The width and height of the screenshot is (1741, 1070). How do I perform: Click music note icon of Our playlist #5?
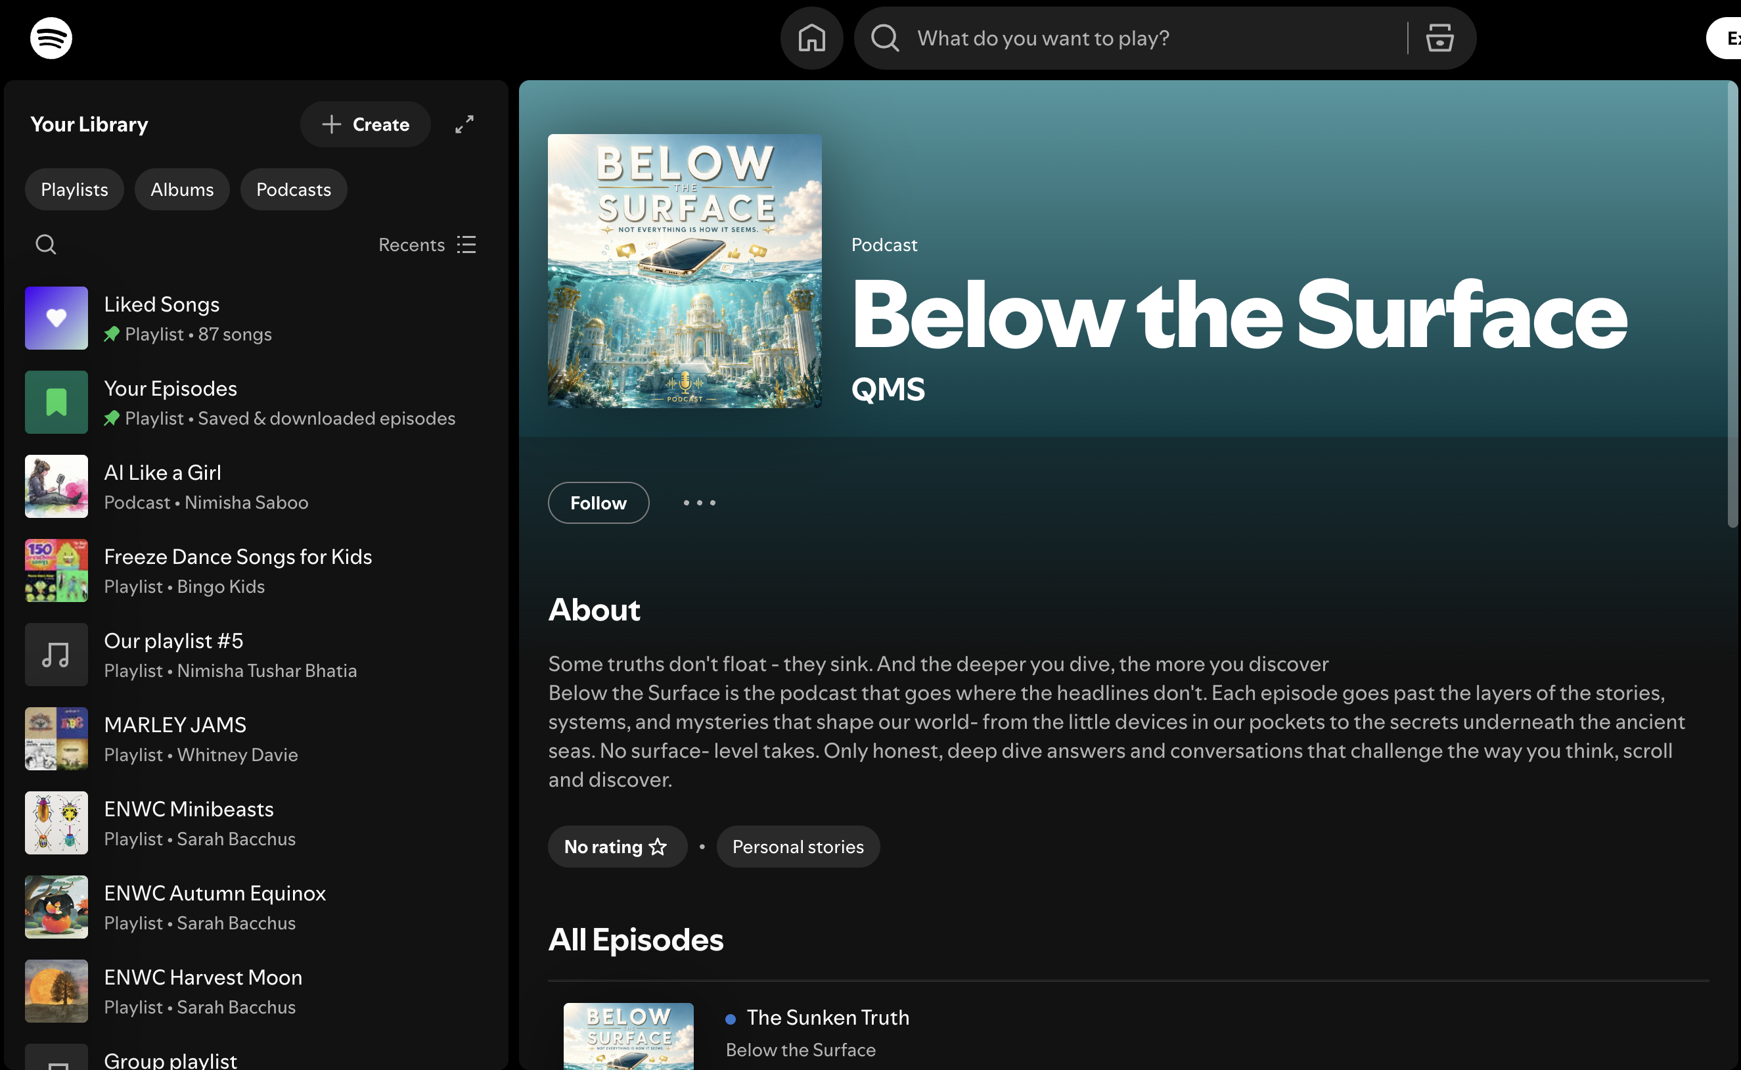57,655
